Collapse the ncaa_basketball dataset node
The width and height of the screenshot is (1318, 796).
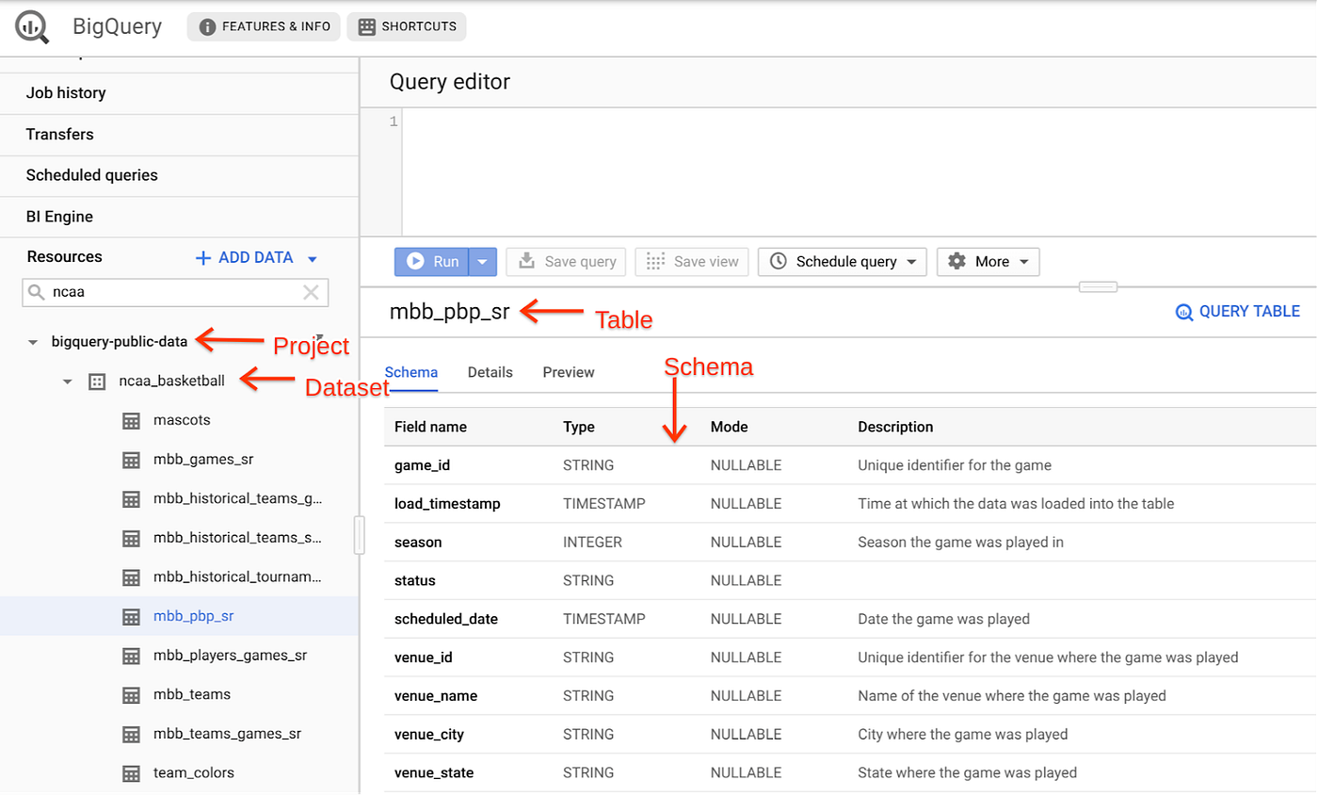click(x=66, y=381)
